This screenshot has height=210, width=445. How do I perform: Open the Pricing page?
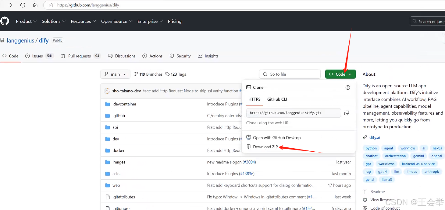click(175, 21)
